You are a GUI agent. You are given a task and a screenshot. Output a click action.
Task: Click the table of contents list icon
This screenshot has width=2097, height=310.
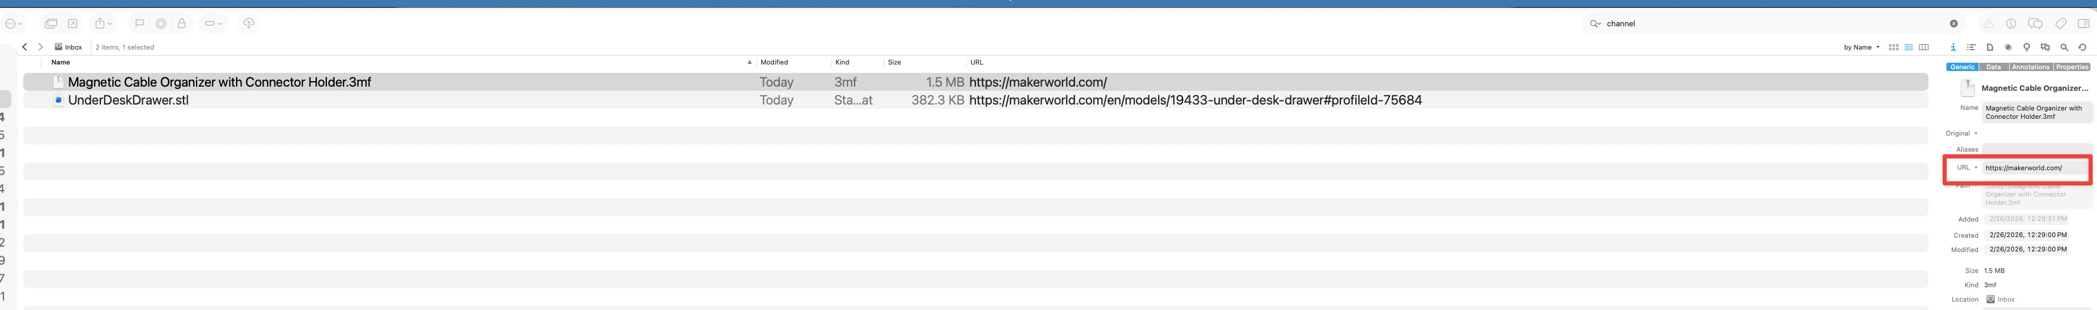coord(1971,47)
